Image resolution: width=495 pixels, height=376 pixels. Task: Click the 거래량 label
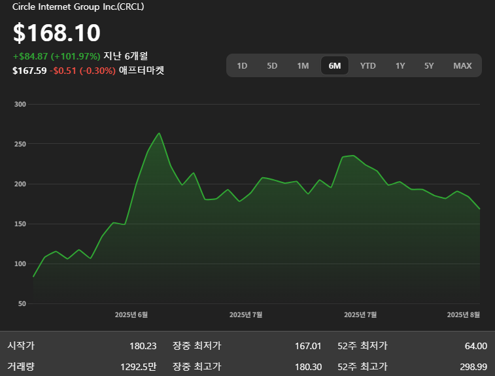click(x=21, y=367)
